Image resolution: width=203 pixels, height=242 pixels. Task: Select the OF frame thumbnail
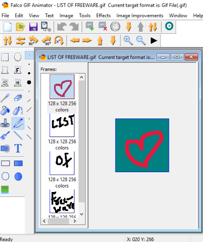(62, 163)
